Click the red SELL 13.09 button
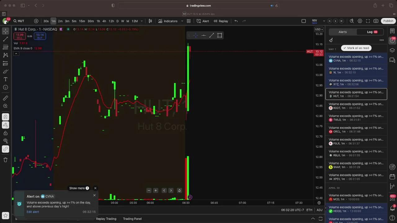Image resolution: width=397 pixels, height=223 pixels. click(x=20, y=36)
